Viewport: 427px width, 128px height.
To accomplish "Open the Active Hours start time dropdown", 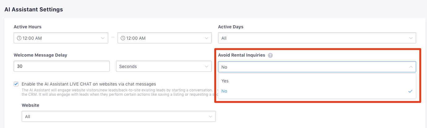I will coord(61,38).
